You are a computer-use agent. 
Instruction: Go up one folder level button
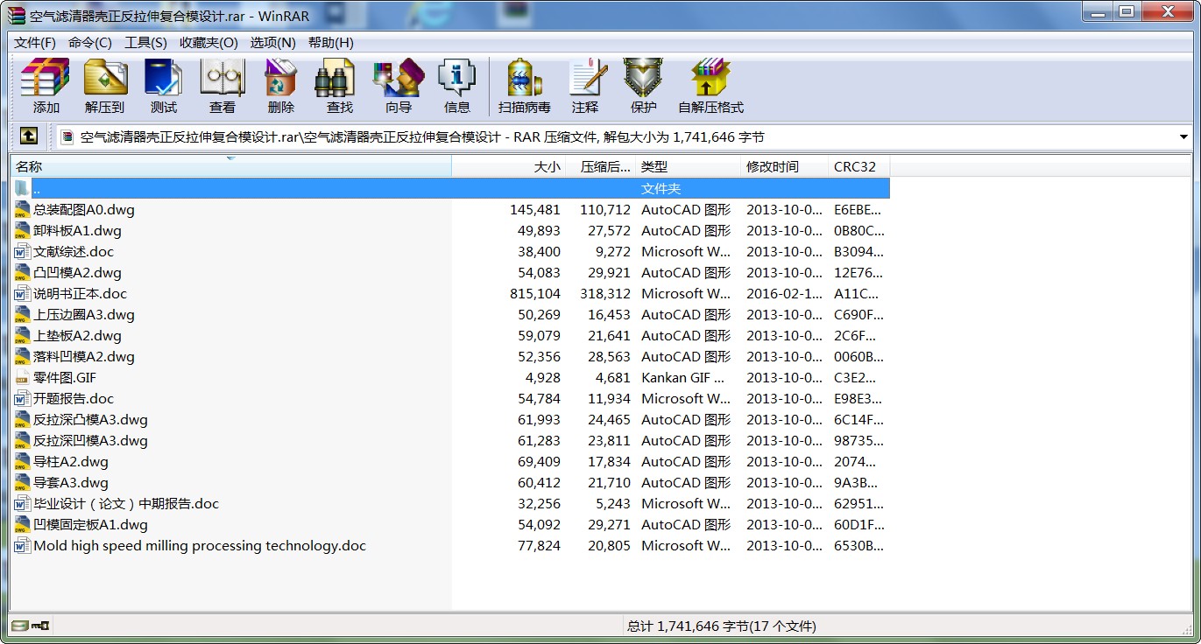pos(29,136)
